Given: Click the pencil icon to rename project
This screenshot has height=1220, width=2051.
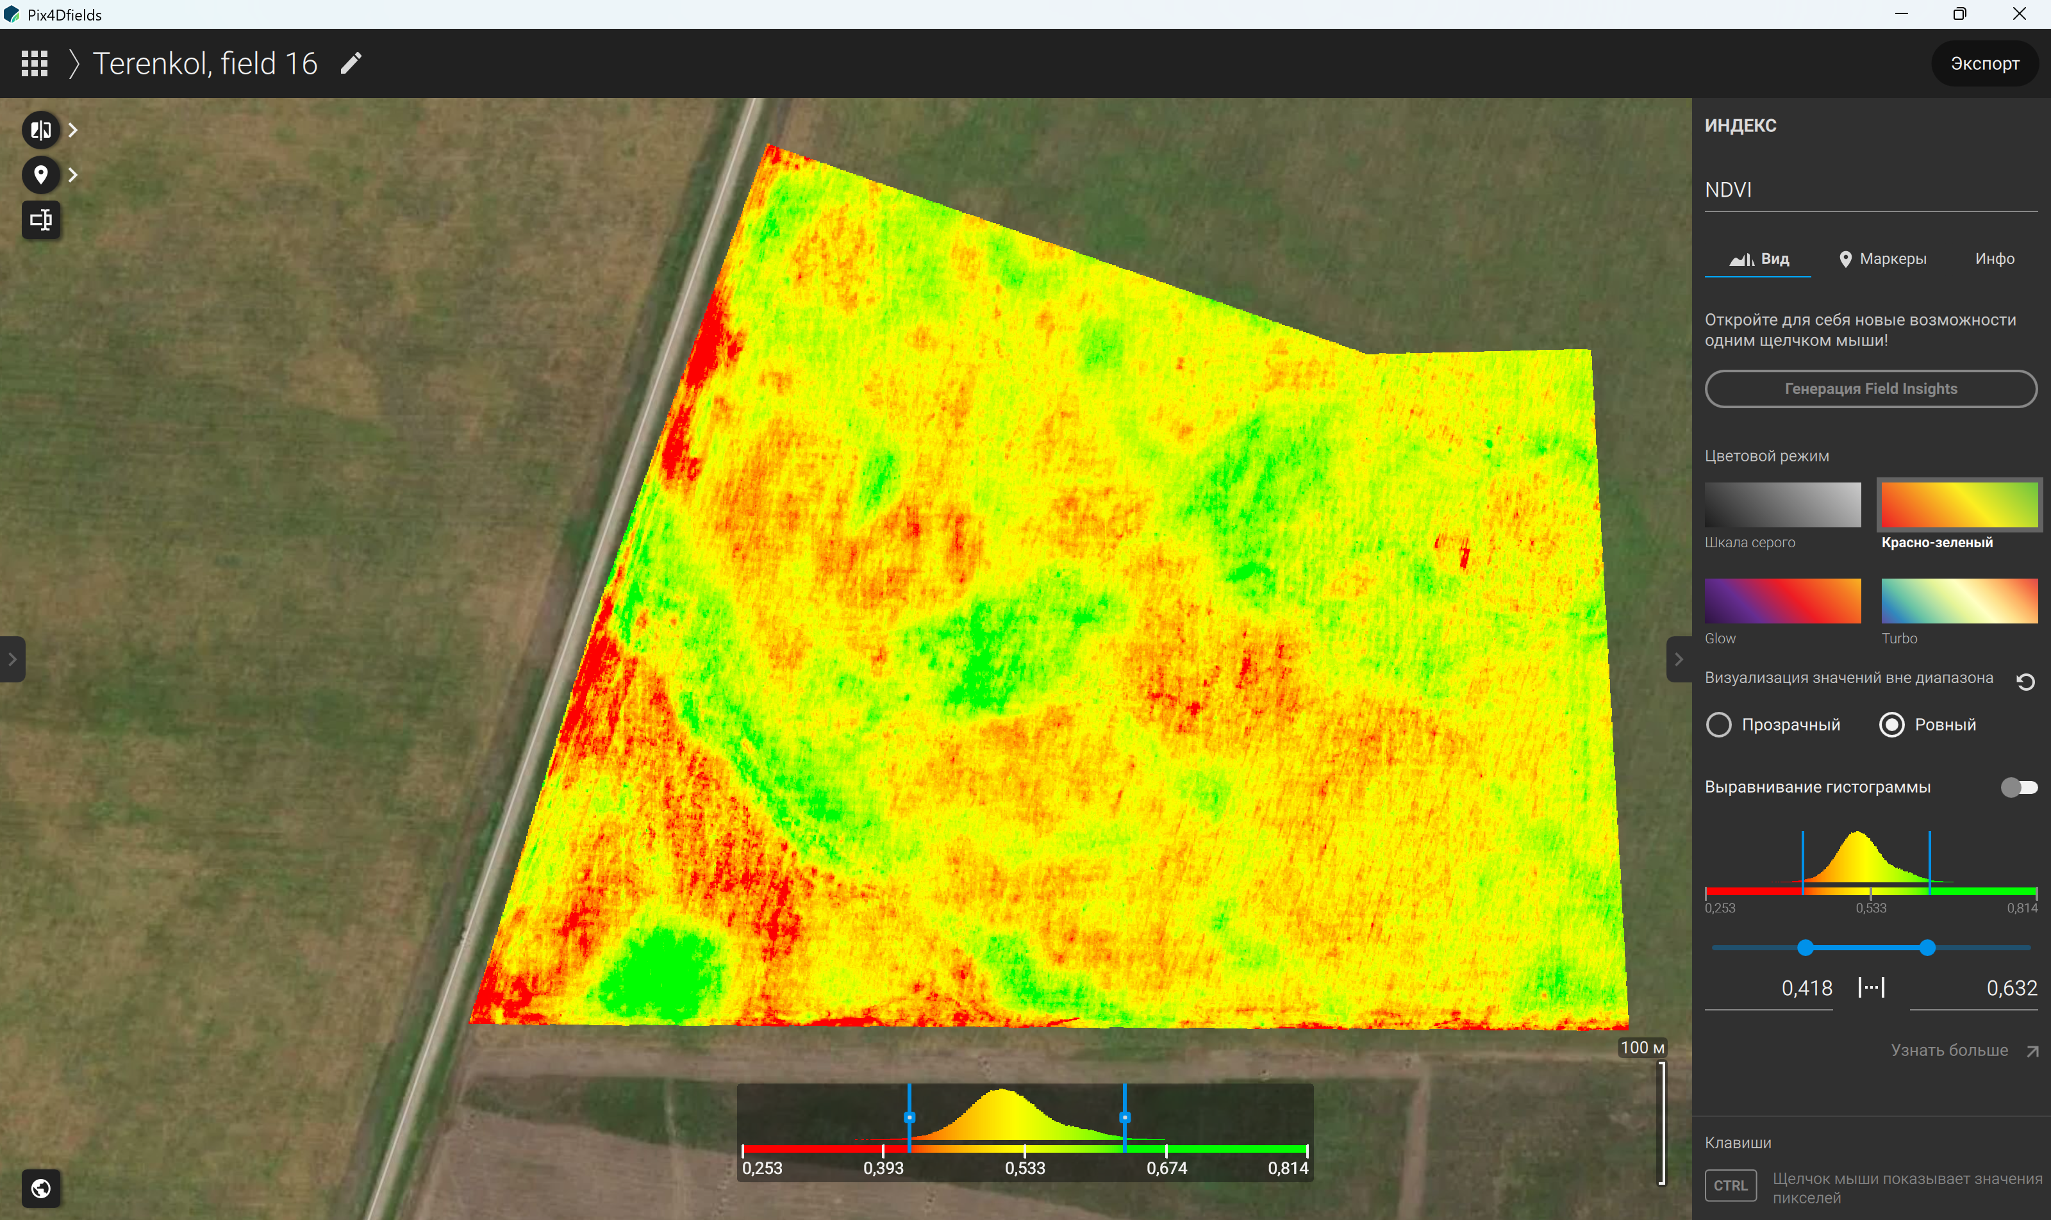Looking at the screenshot, I should point(351,63).
